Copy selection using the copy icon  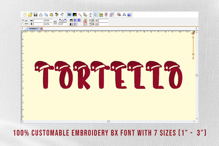tap(46, 15)
